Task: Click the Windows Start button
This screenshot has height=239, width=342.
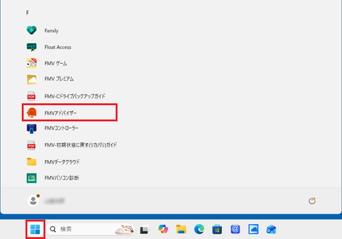Action: click(x=35, y=230)
